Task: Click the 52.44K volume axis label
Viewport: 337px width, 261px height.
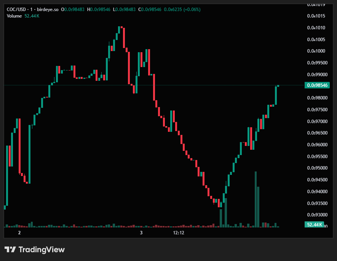Action: tap(314, 225)
